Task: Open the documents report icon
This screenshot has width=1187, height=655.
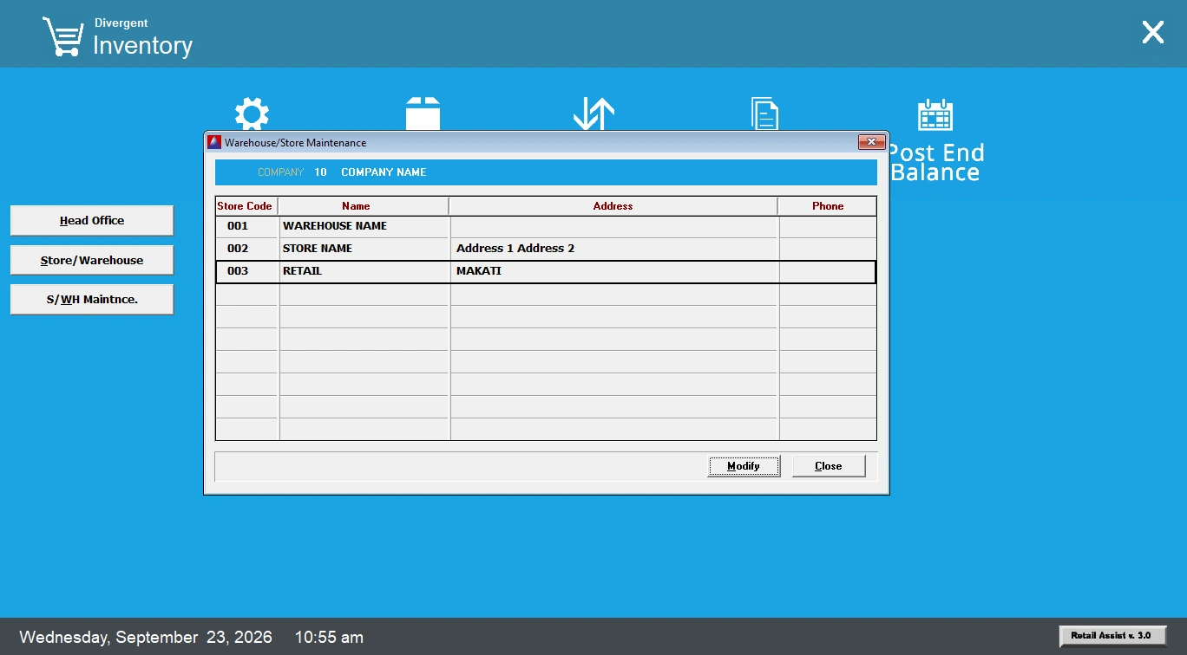Action: [764, 113]
